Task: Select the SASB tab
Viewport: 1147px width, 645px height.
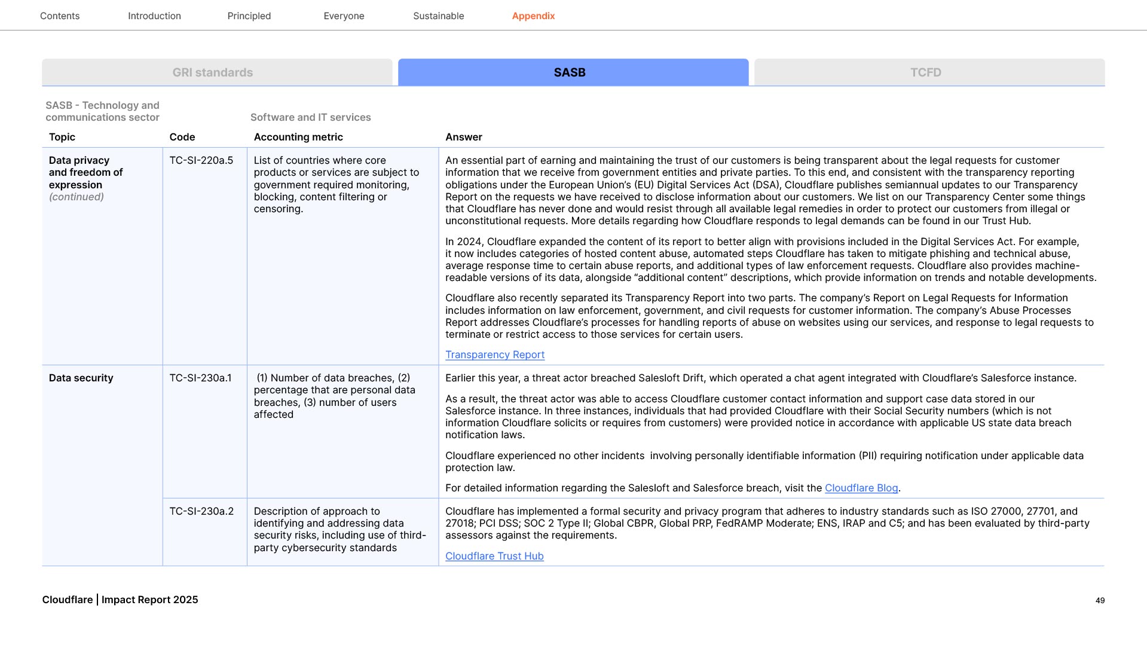Action: 573,72
